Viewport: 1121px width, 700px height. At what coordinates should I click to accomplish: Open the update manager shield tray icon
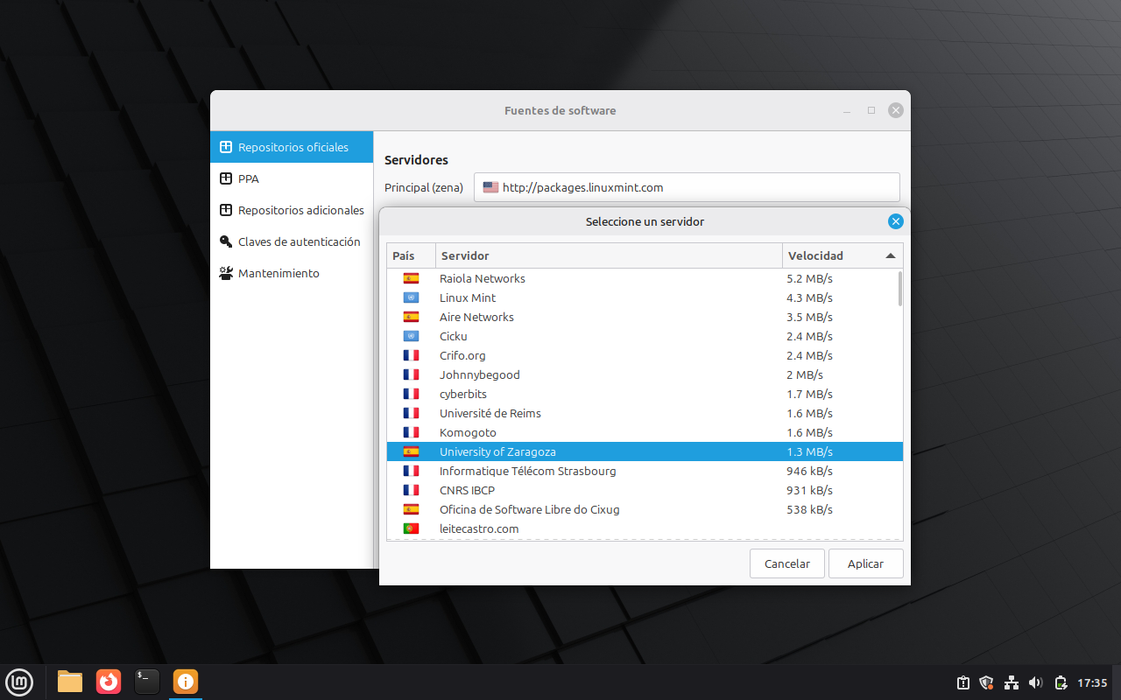[x=987, y=682]
